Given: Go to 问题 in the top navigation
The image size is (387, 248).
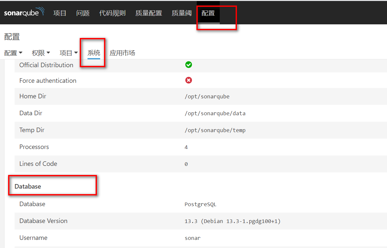Looking at the screenshot, I should pyautogui.click(x=83, y=13).
